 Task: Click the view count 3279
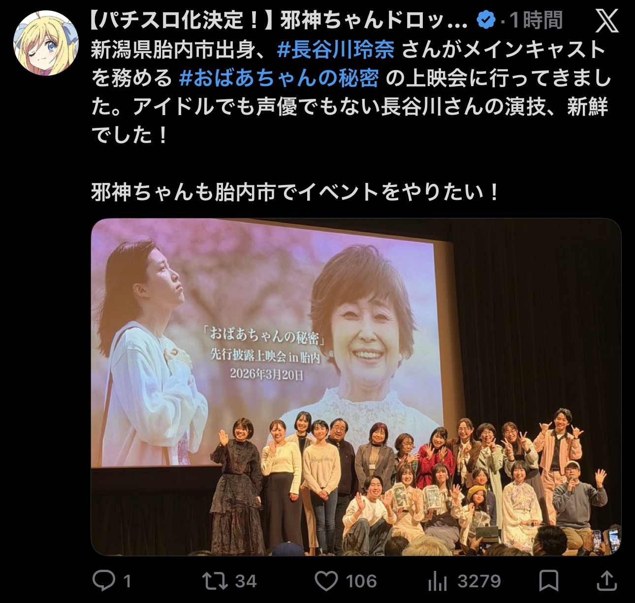click(479, 581)
